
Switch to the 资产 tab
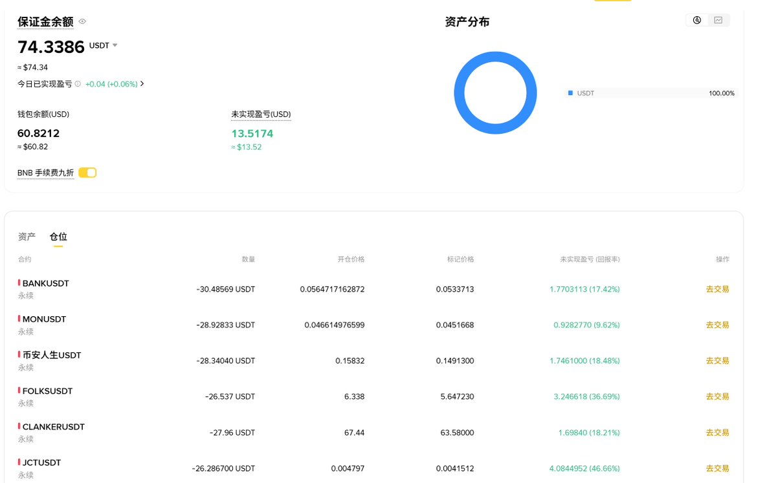point(27,237)
